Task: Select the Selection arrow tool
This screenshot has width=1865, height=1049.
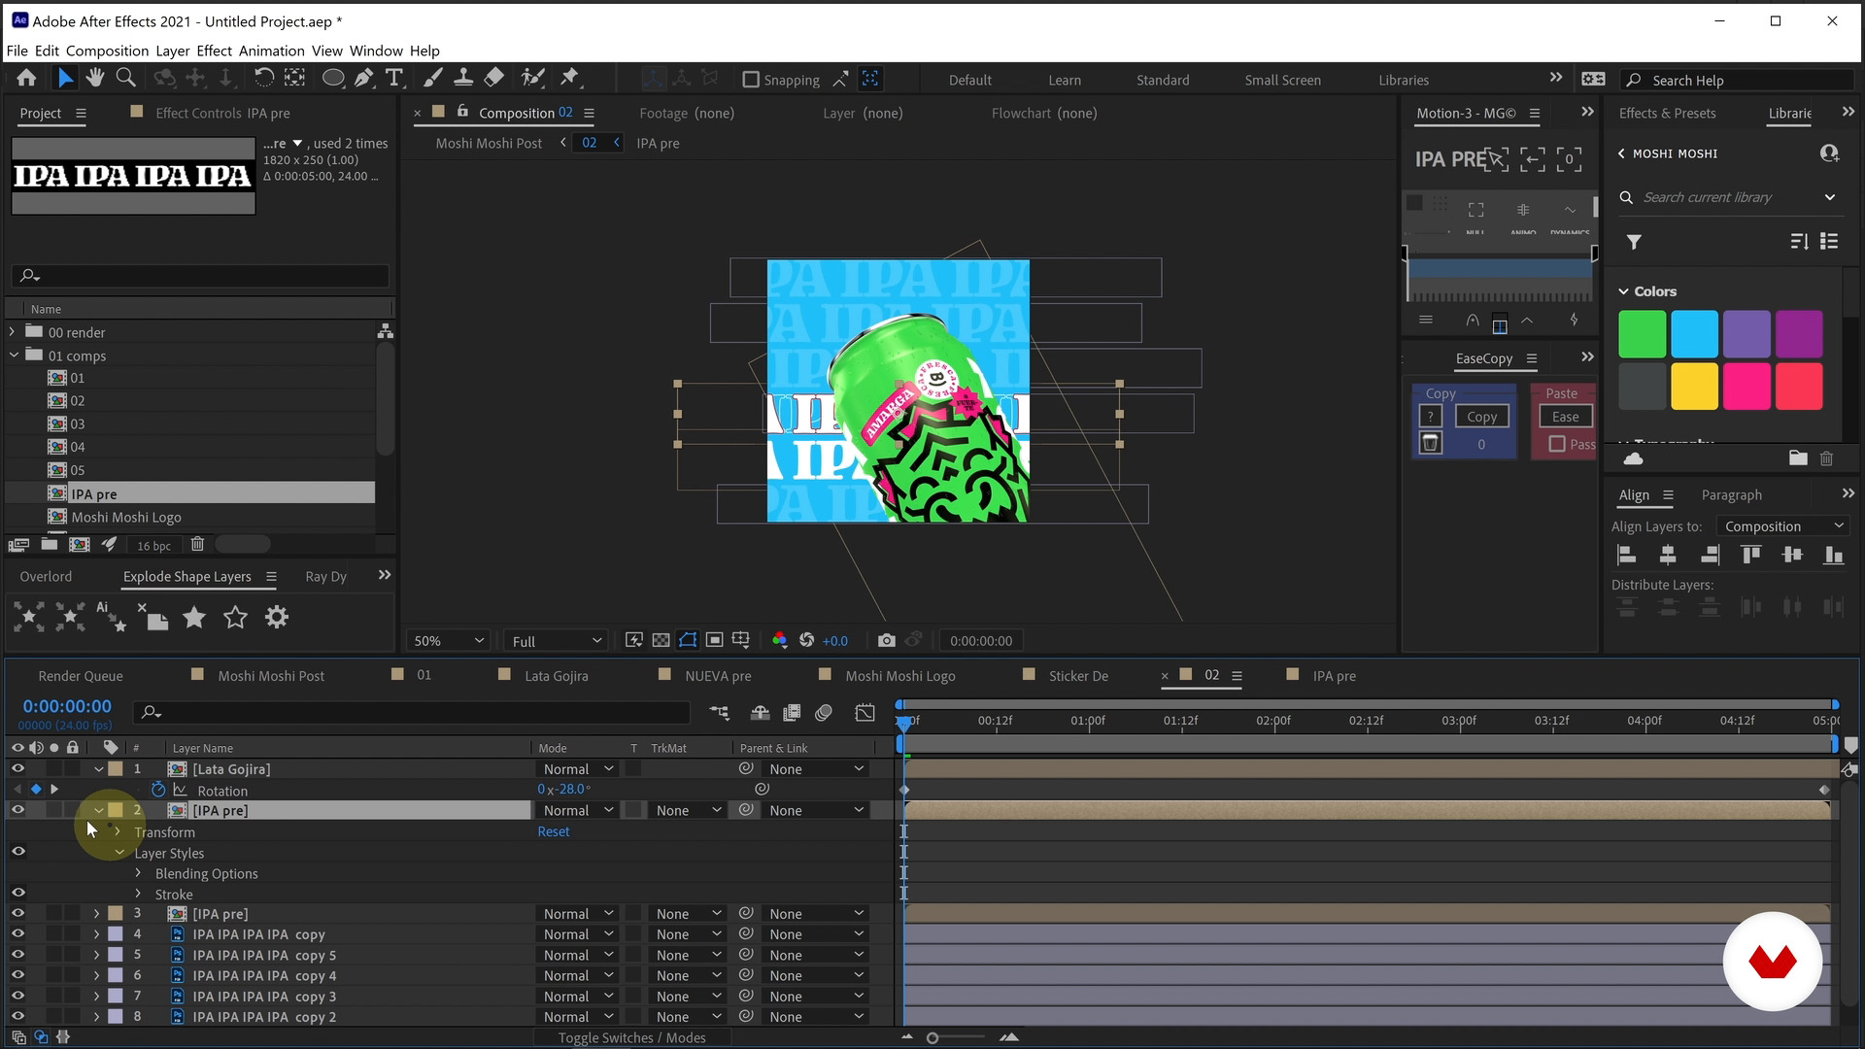Action: click(x=65, y=79)
